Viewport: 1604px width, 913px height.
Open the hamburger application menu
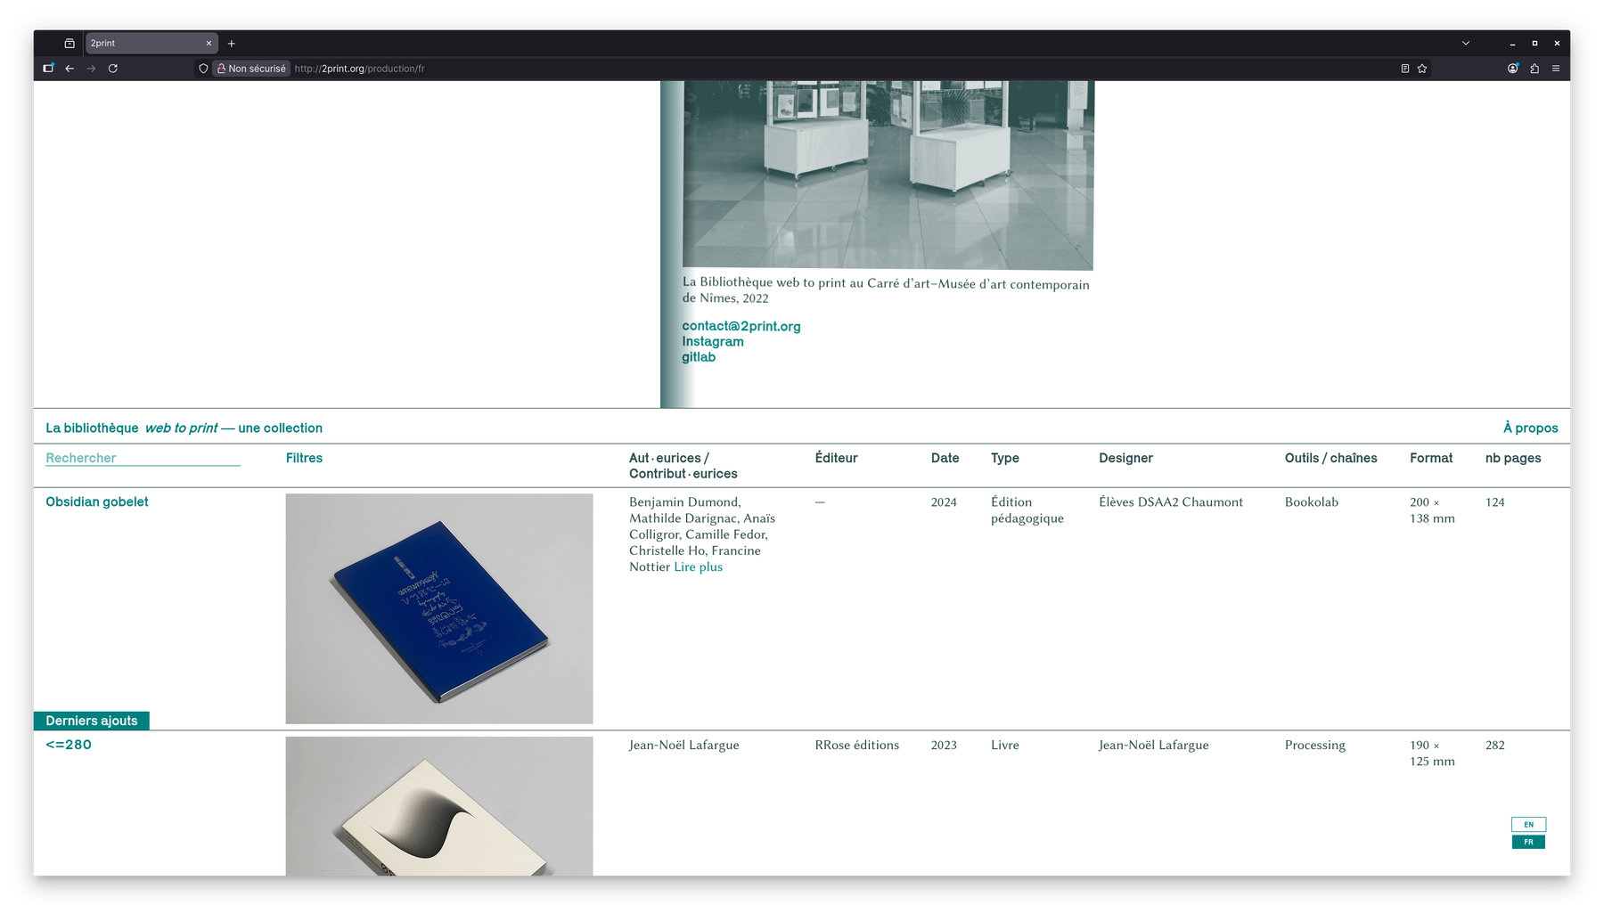pyautogui.click(x=1556, y=69)
